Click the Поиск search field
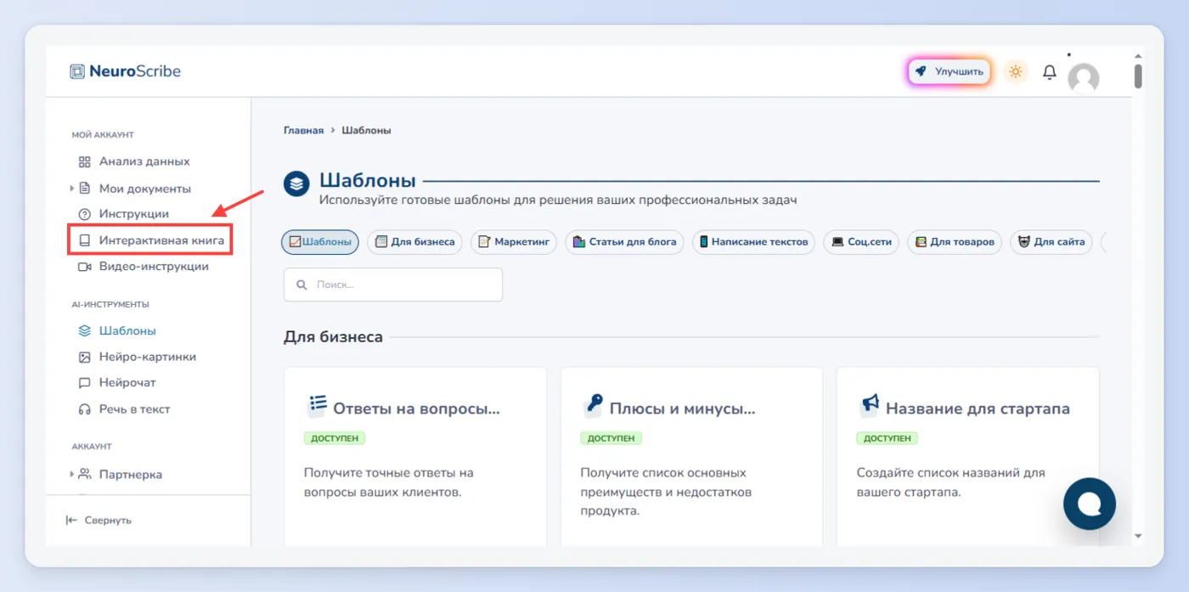This screenshot has width=1189, height=592. click(393, 285)
